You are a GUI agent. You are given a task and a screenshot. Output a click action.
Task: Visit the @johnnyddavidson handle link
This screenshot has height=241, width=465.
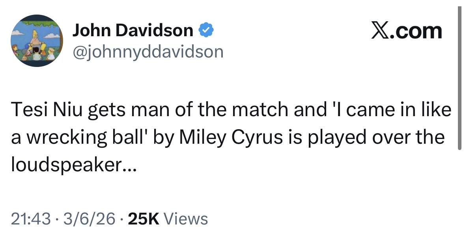coord(147,51)
